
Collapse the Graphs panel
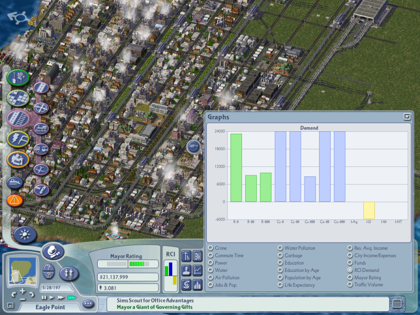tap(407, 117)
